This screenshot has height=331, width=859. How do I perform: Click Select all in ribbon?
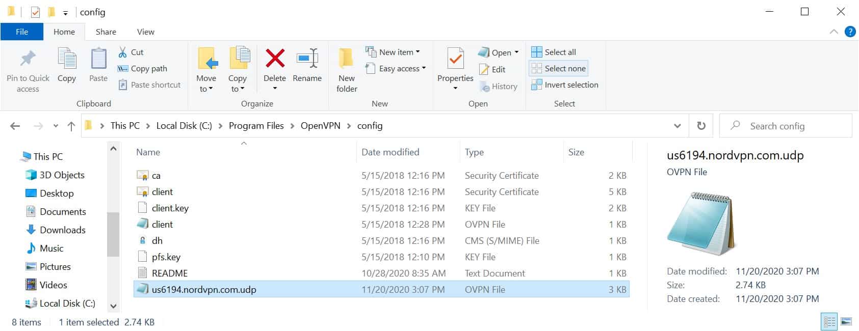tap(554, 52)
